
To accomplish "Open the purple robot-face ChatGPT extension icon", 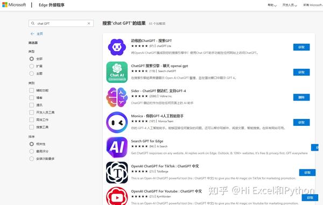I will (x=117, y=47).
